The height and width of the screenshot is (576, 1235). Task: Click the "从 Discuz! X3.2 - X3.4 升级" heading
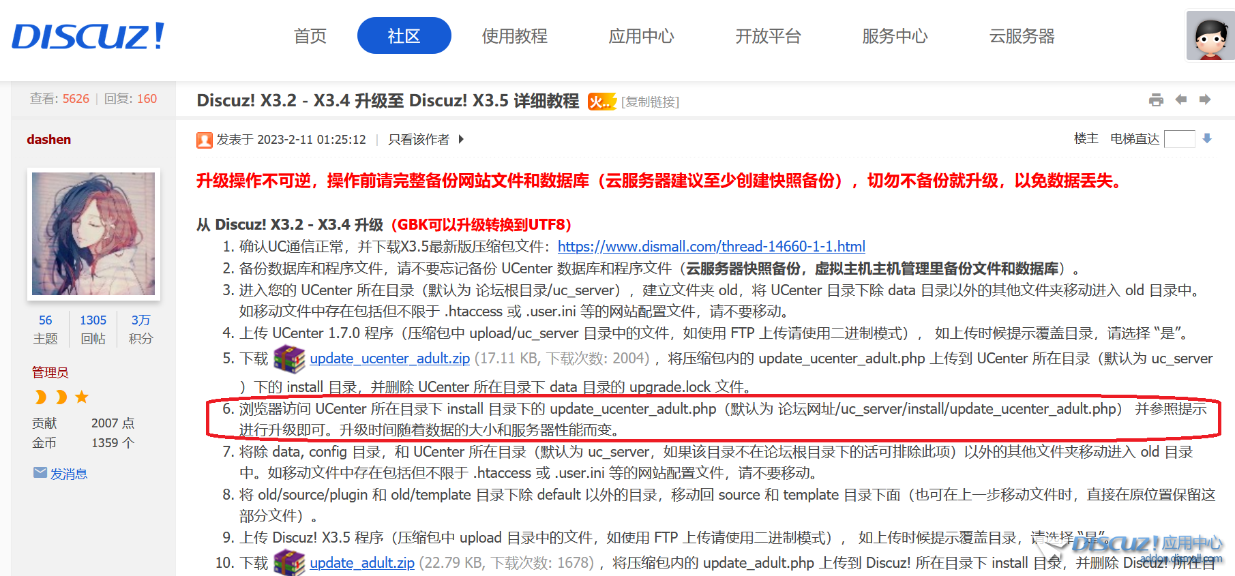click(290, 224)
